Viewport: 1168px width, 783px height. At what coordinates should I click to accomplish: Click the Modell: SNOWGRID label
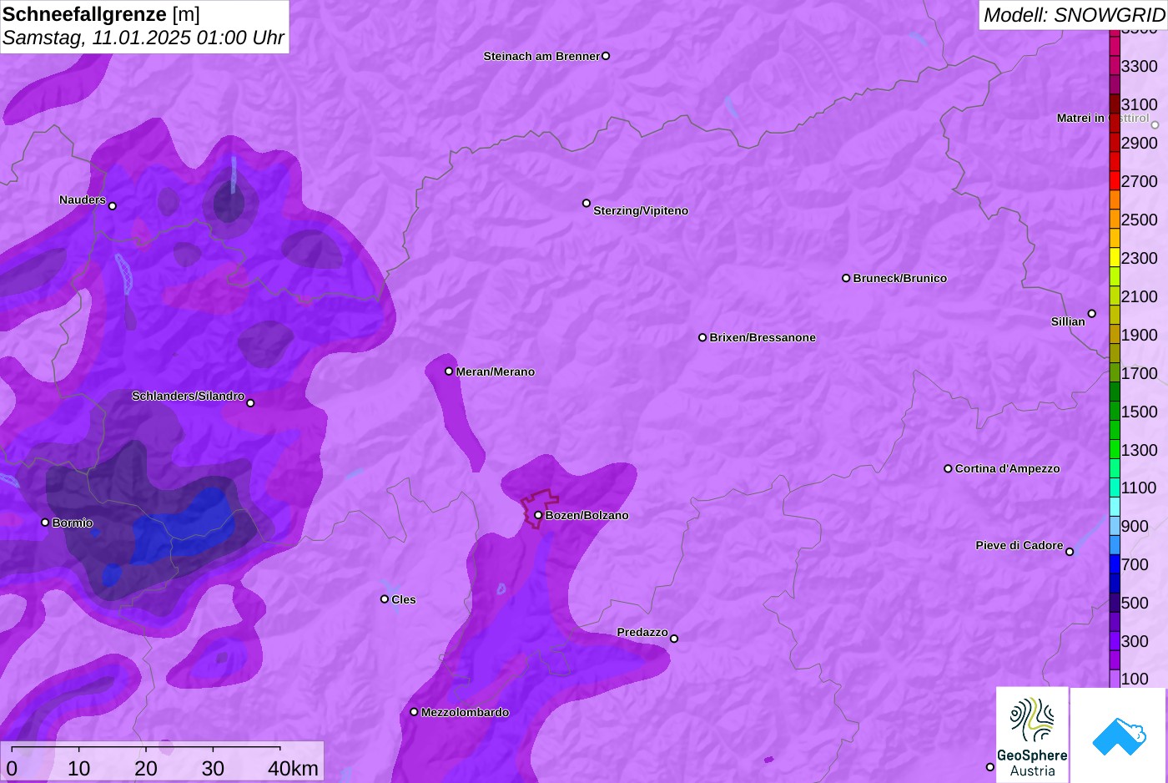[x=1074, y=15]
